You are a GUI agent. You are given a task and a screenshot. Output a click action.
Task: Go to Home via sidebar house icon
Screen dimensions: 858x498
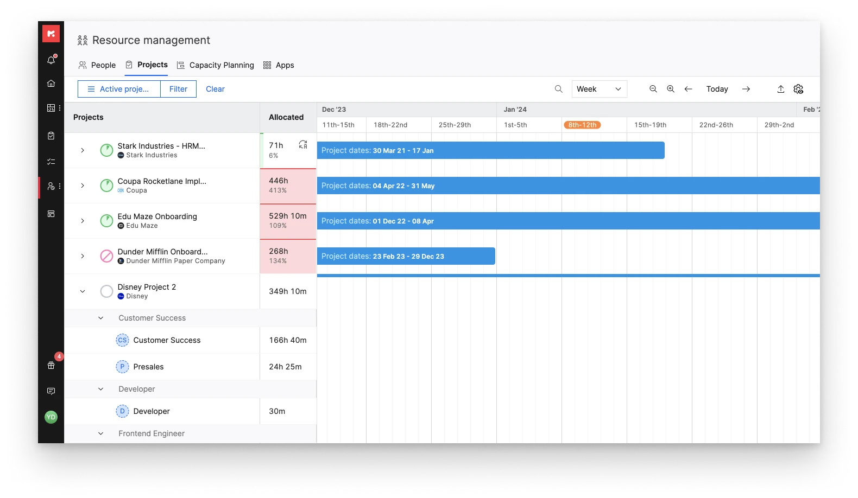point(51,84)
